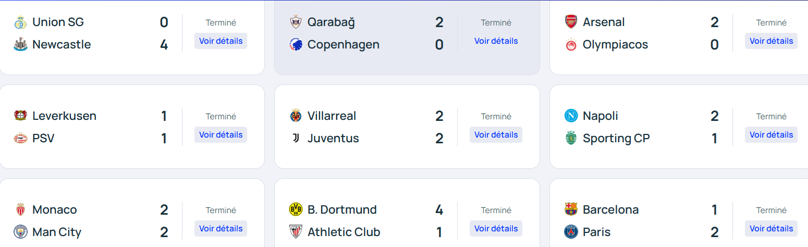Show details for Villarreal vs Juventus
Viewport: 808px width, 247px height.
pyautogui.click(x=496, y=134)
